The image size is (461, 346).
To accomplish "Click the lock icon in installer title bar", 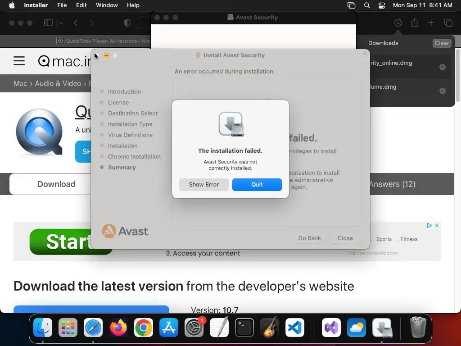I will pos(364,55).
